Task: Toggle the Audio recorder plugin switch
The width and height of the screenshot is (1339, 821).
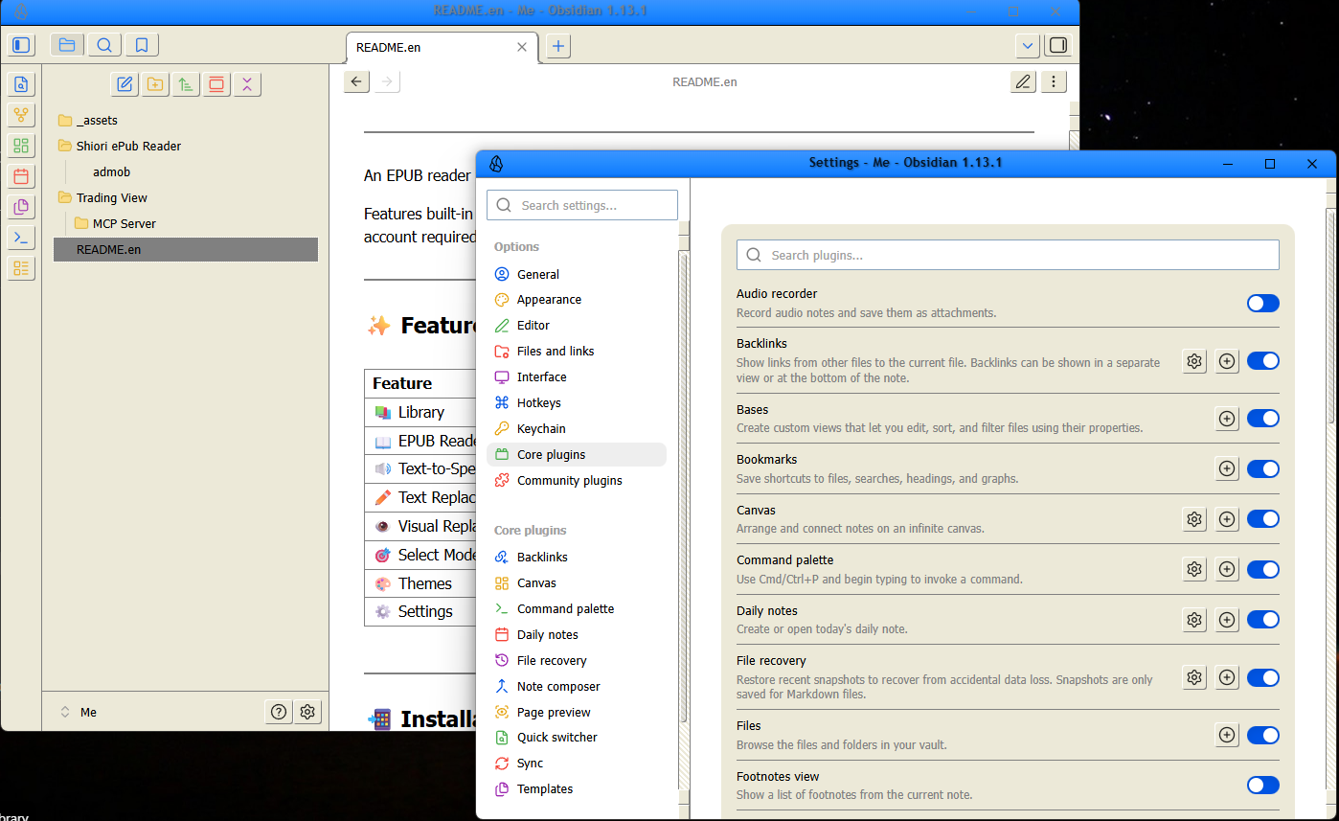Action: click(1263, 304)
